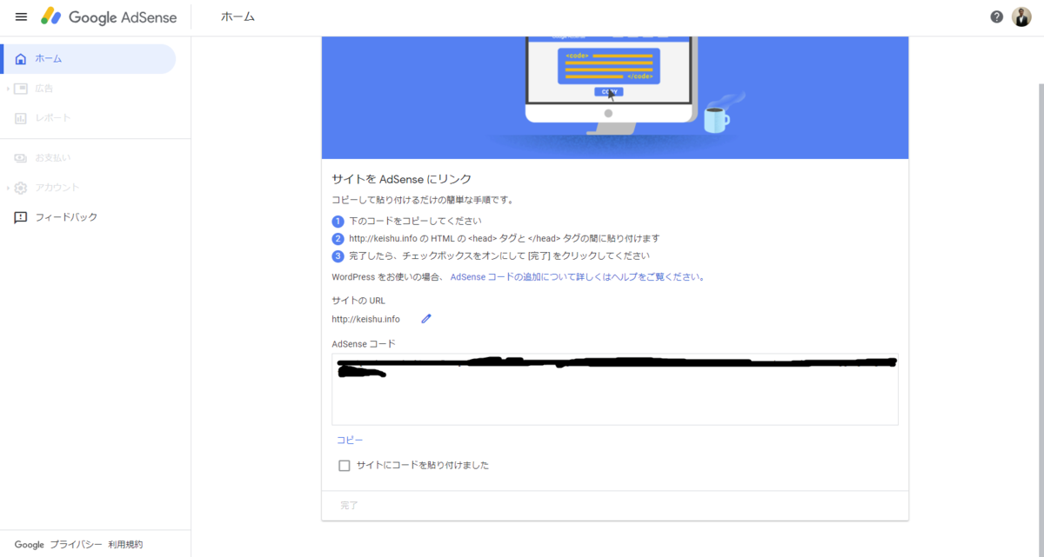This screenshot has width=1044, height=557.
Task: Click the Google AdSense logo
Action: pyautogui.click(x=109, y=17)
